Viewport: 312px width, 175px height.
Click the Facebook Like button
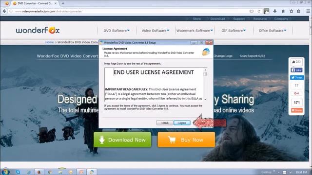click(296, 70)
